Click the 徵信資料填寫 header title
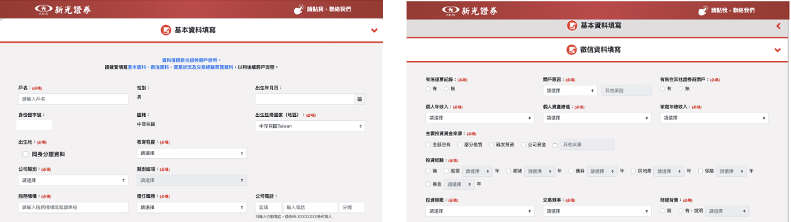 [x=600, y=50]
